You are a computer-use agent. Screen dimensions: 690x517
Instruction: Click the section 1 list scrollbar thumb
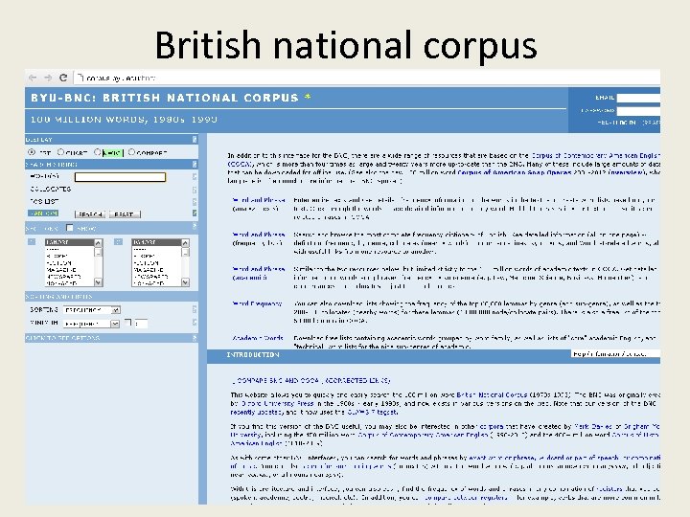pos(98,253)
